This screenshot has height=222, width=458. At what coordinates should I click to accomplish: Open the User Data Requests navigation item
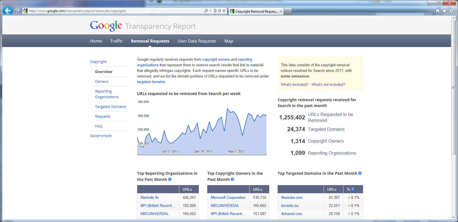point(197,41)
